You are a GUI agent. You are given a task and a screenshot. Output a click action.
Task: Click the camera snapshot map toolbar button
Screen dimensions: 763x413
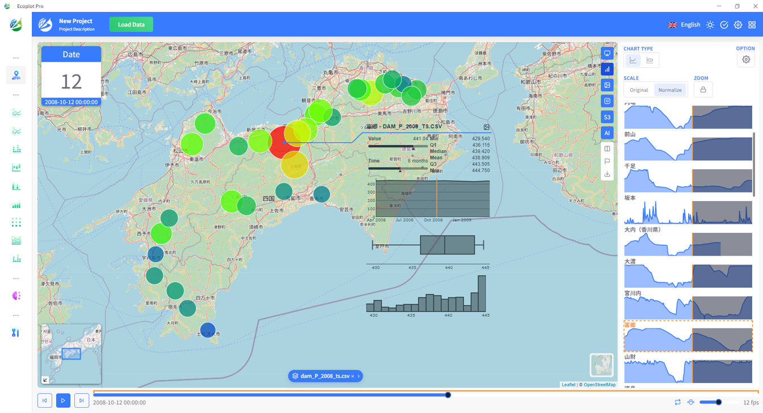point(607,101)
